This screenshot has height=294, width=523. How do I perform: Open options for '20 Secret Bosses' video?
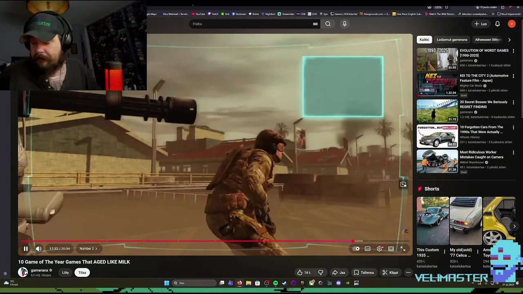pyautogui.click(x=514, y=102)
